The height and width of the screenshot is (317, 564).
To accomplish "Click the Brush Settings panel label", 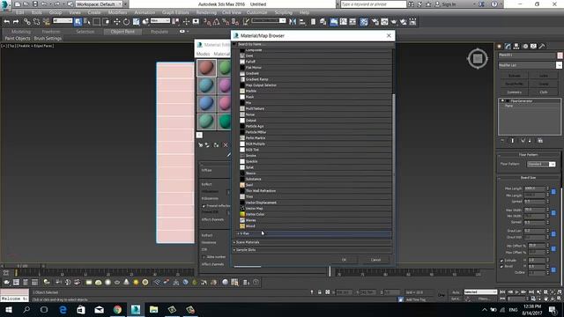I will pos(48,39).
